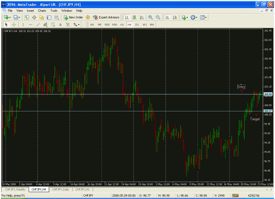This screenshot has height=199, width=275.
Task: Switch to CHFJPY,H1 chart tab
Action: 82,189
